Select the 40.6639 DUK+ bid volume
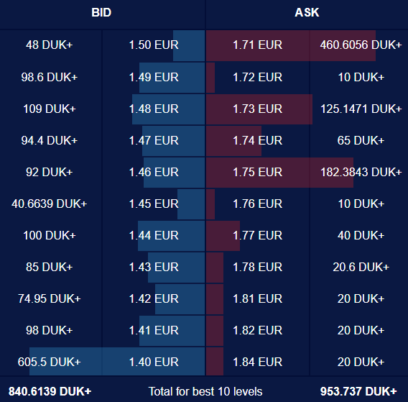The image size is (408, 402). pyautogui.click(x=49, y=204)
